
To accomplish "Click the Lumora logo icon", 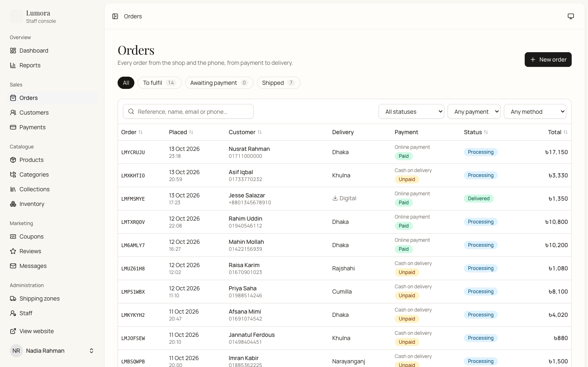I will (16, 16).
